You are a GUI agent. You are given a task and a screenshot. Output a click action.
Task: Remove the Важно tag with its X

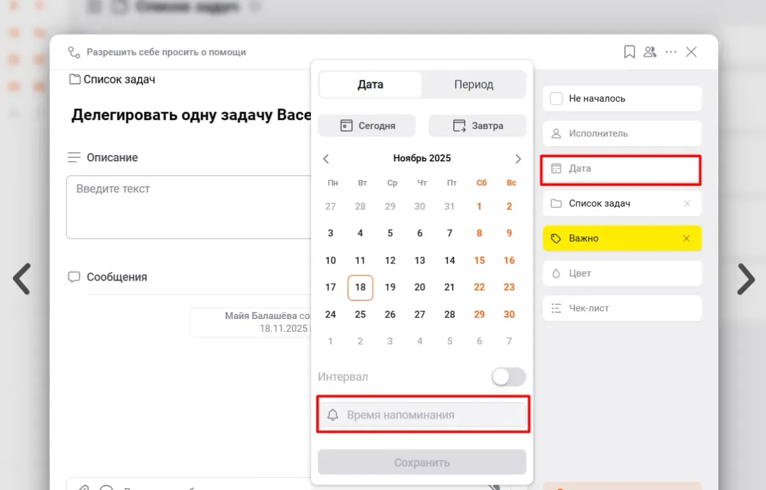click(686, 239)
